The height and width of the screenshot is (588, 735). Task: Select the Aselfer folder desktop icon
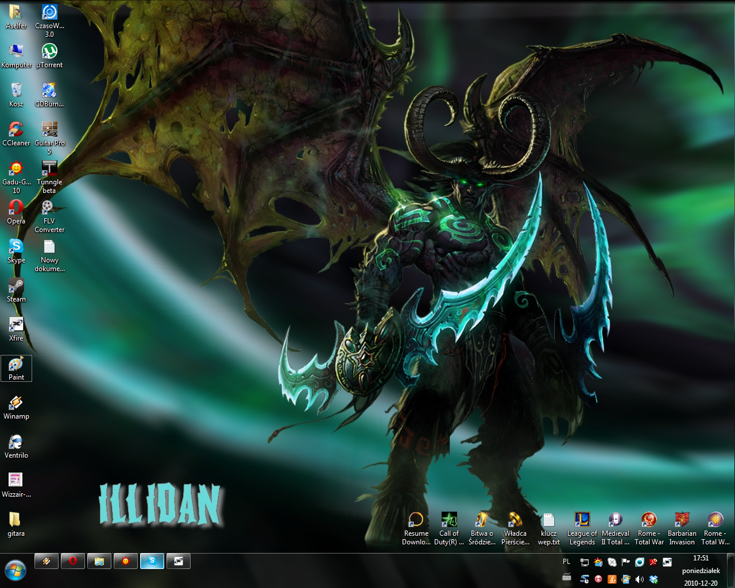coord(16,17)
